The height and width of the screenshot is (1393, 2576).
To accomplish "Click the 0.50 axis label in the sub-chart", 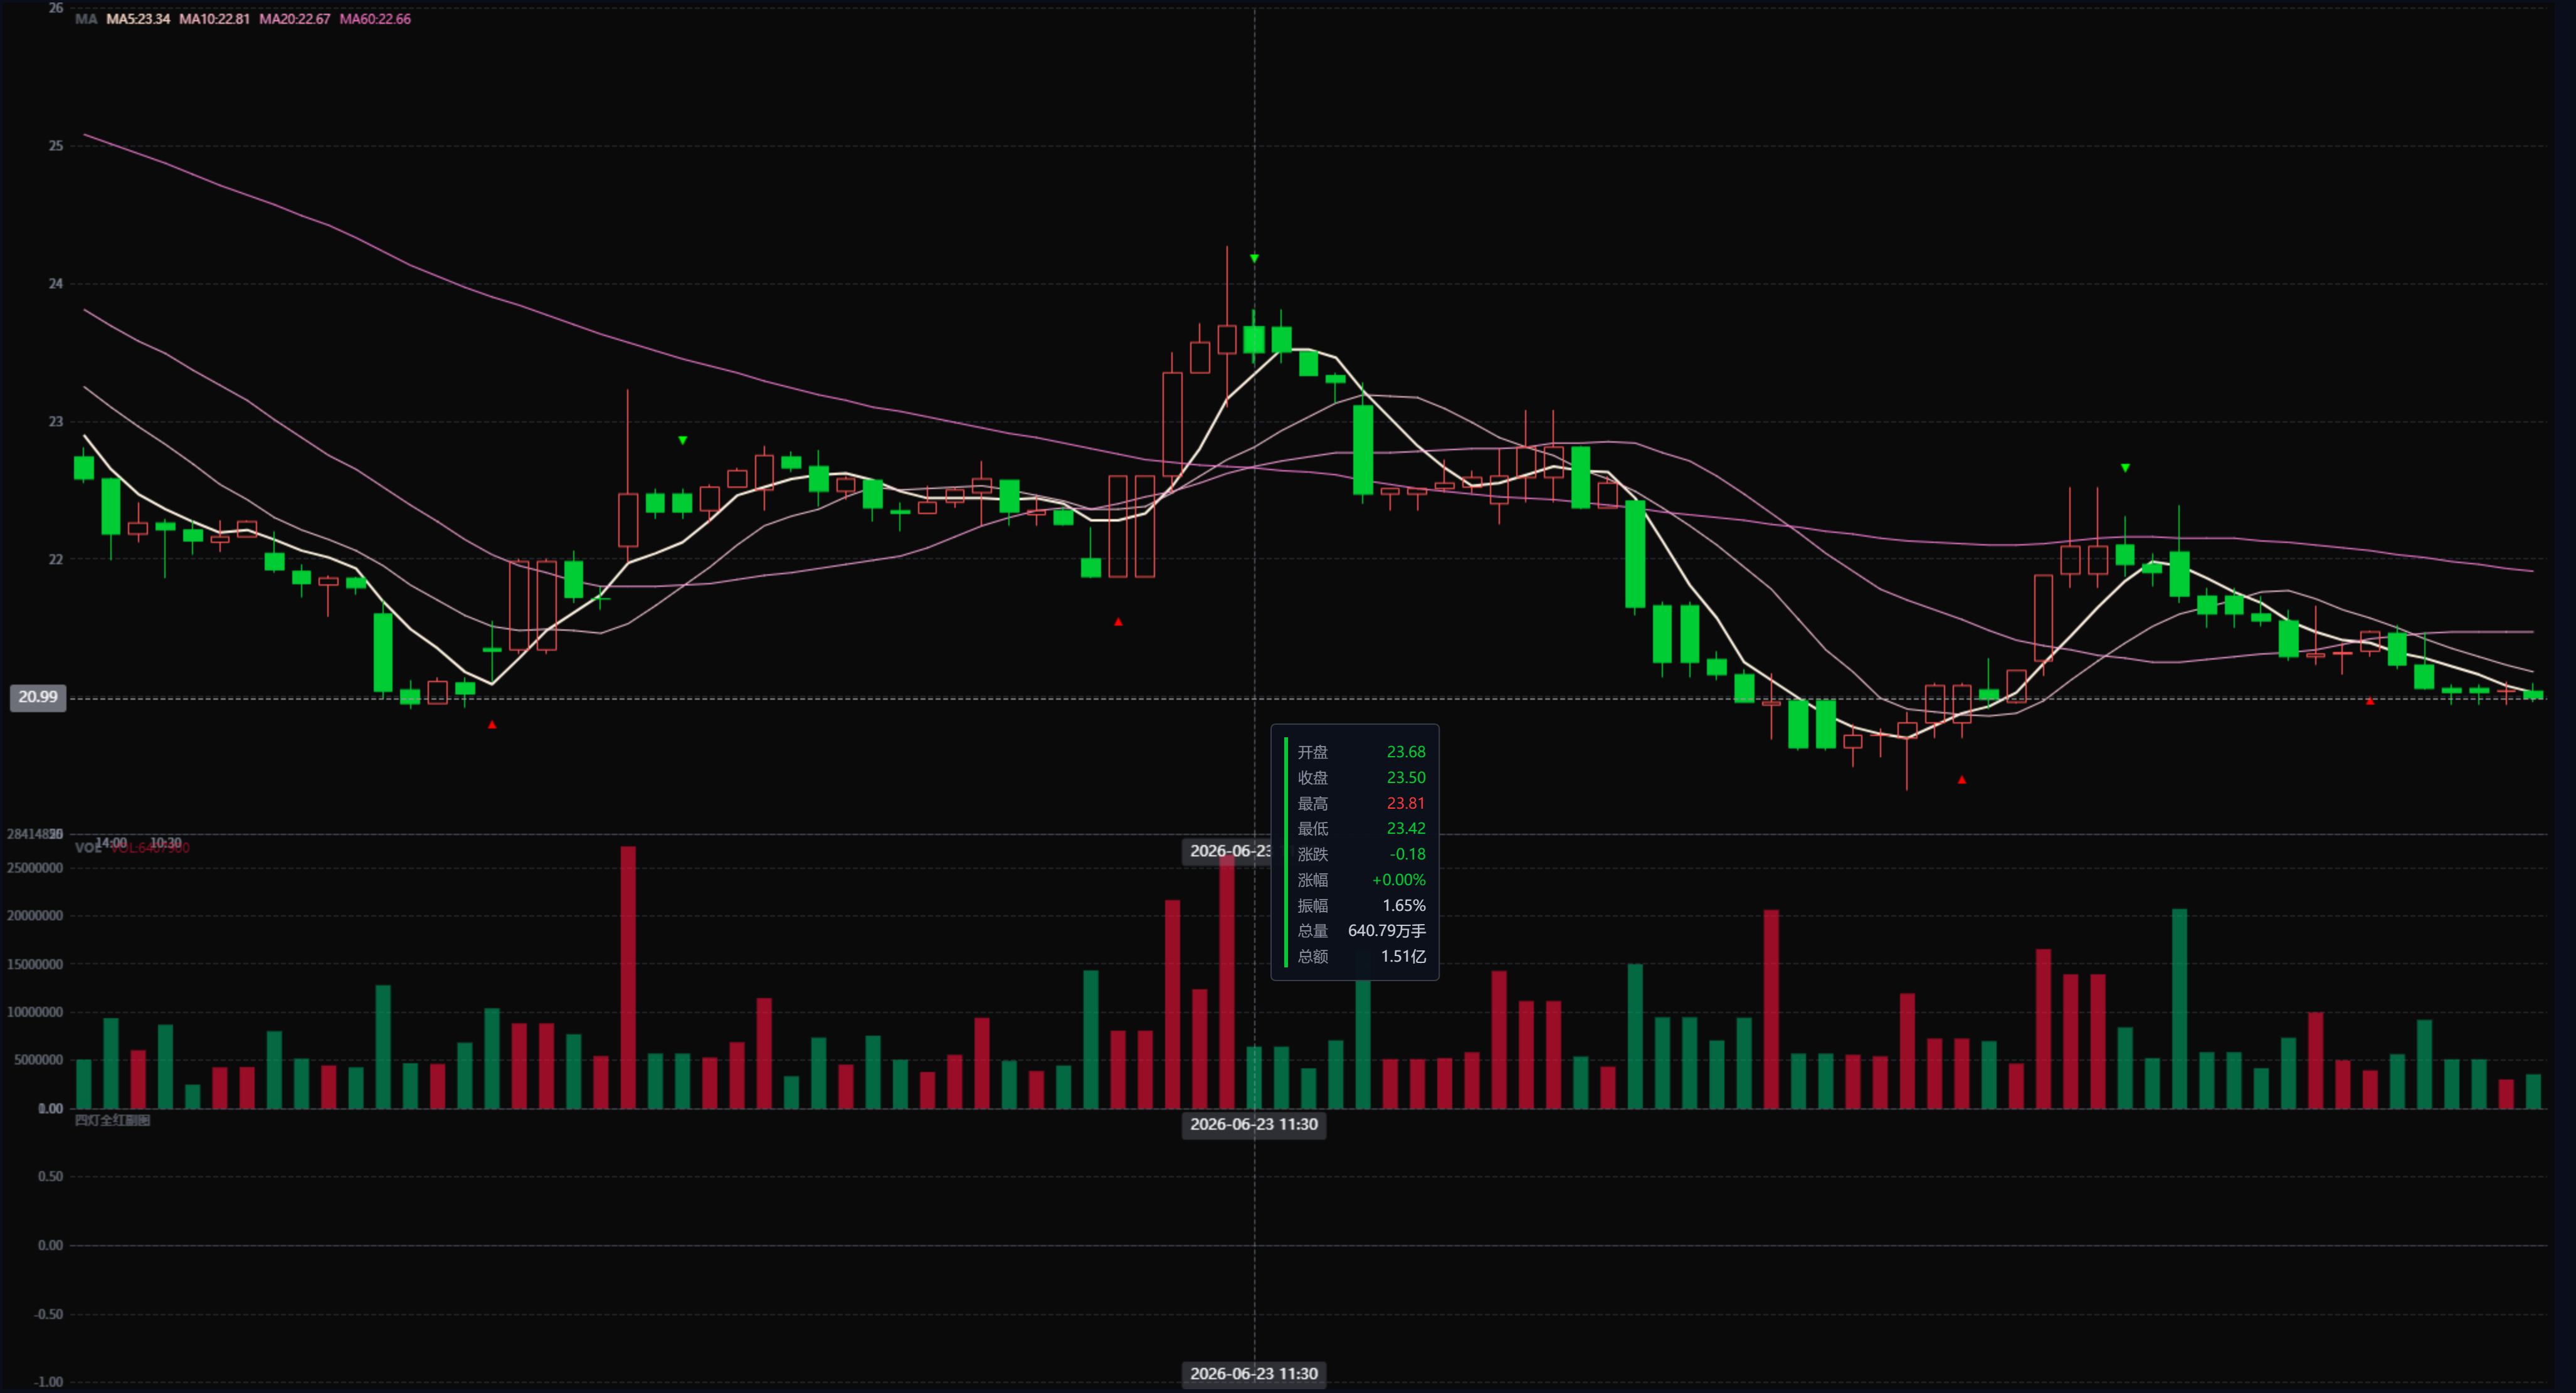I will point(51,1177).
